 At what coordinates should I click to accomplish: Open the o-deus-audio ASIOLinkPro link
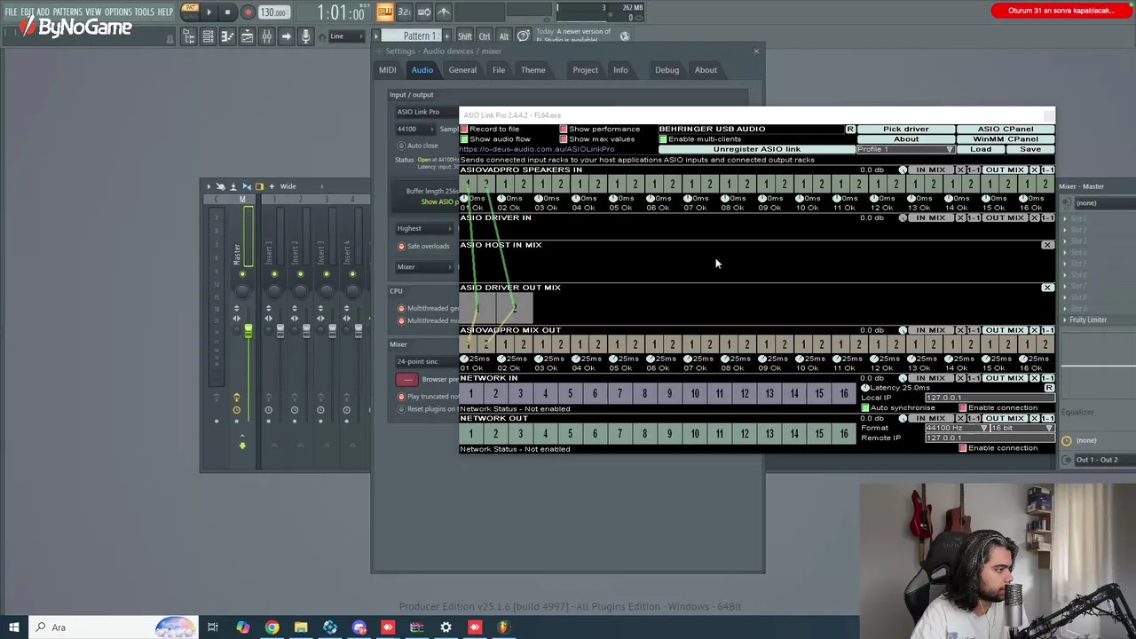(x=537, y=149)
